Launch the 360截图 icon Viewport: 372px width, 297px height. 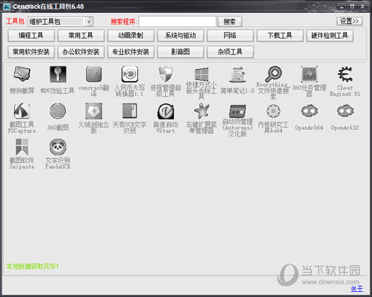point(58,111)
